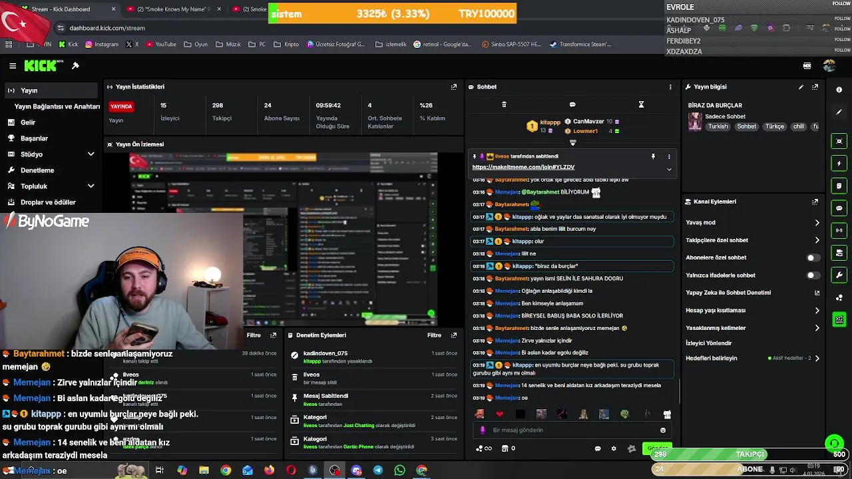This screenshot has width=852, height=479.
Task: Edit stream info with pencil in Yayın bilgisi
Action: [x=801, y=86]
